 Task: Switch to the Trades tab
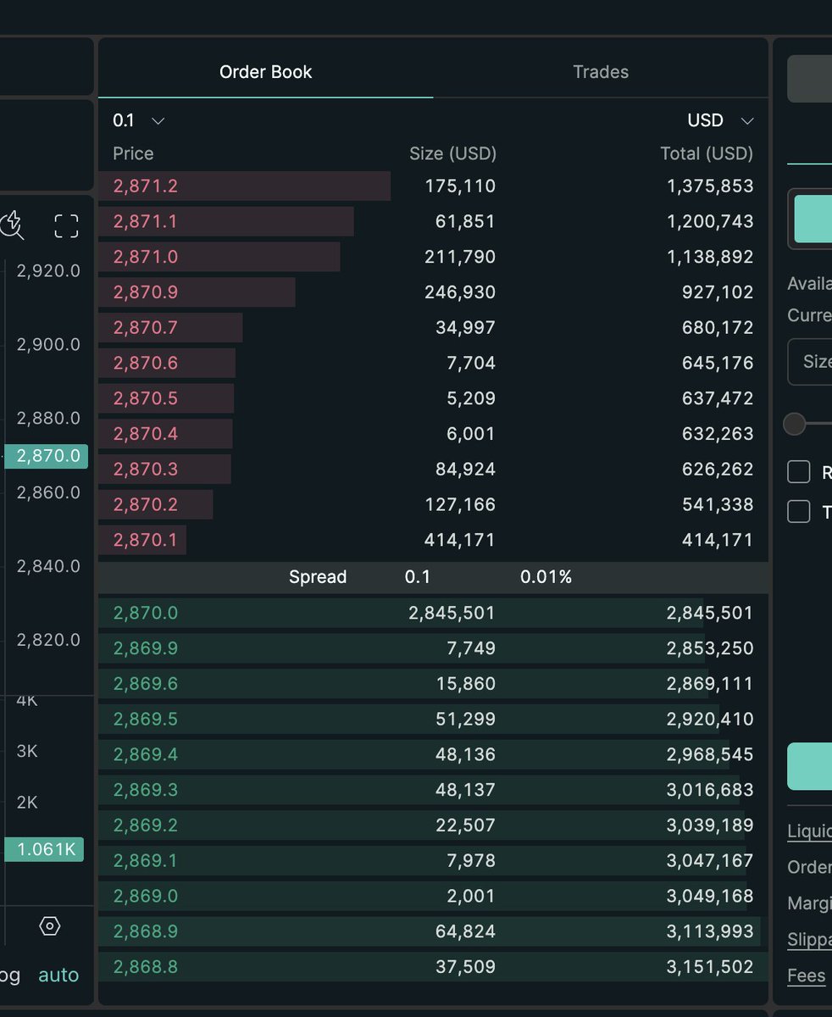tap(601, 72)
